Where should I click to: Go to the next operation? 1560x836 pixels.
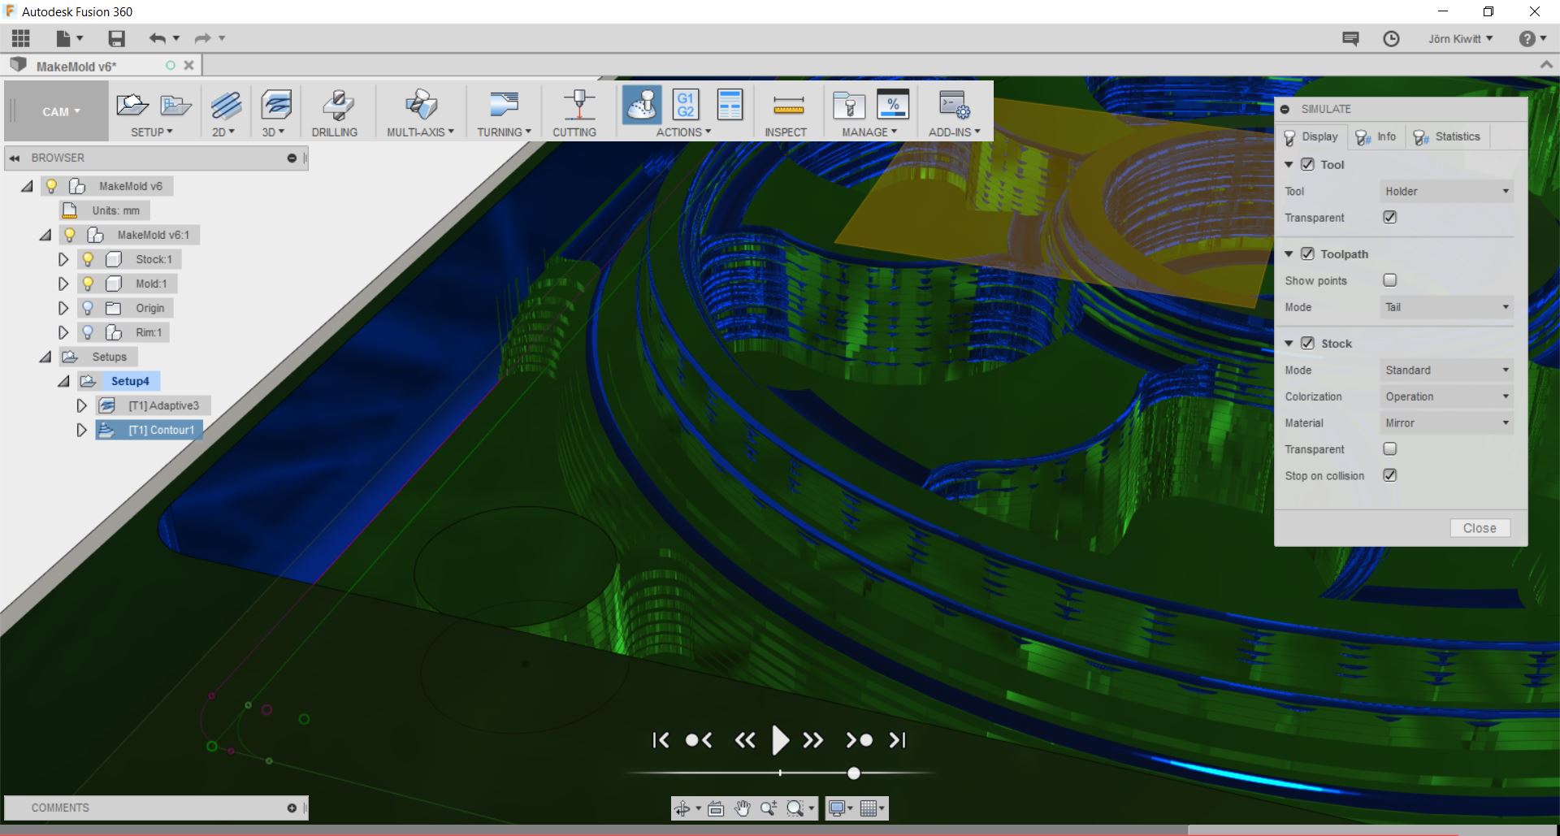click(x=859, y=740)
